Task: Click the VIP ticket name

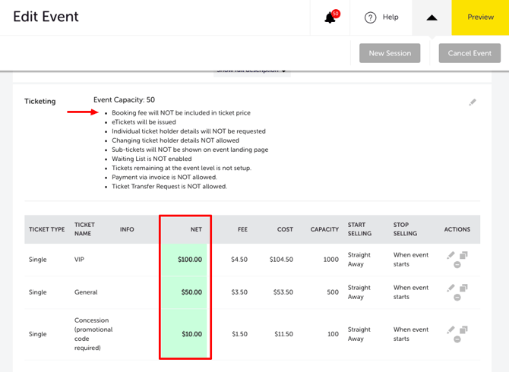Action: pos(79,260)
